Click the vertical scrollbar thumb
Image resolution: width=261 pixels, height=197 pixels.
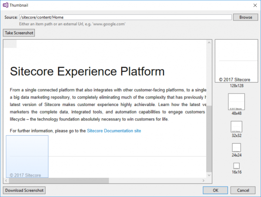pyautogui.click(x=209, y=139)
